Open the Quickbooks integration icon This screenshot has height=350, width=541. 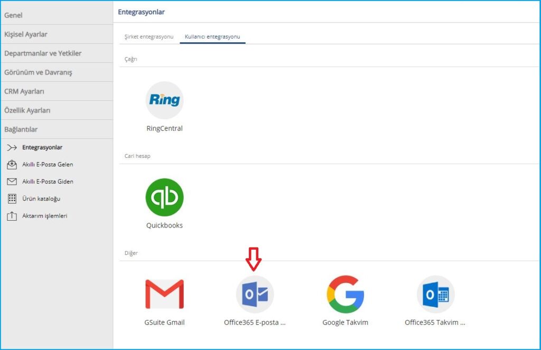pos(165,197)
